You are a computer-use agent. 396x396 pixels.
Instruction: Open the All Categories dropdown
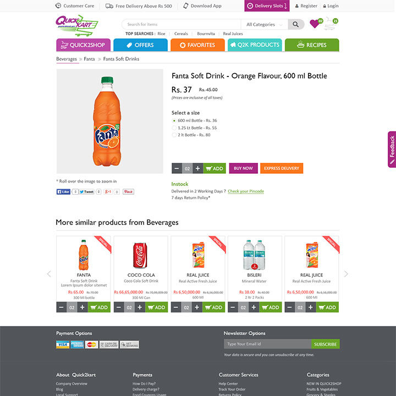[x=265, y=24]
